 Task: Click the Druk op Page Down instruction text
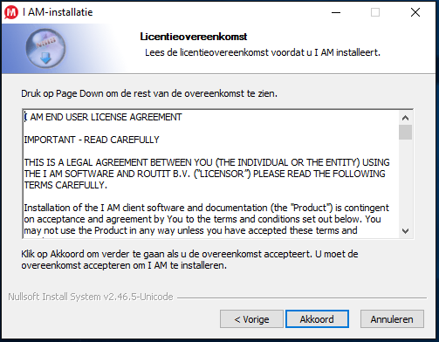[149, 93]
